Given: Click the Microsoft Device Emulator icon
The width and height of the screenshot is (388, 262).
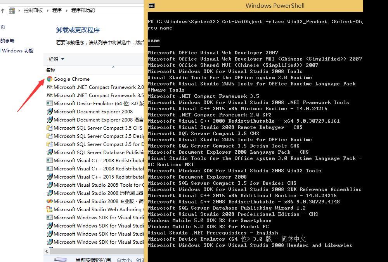Looking at the screenshot, I should pyautogui.click(x=50, y=104).
